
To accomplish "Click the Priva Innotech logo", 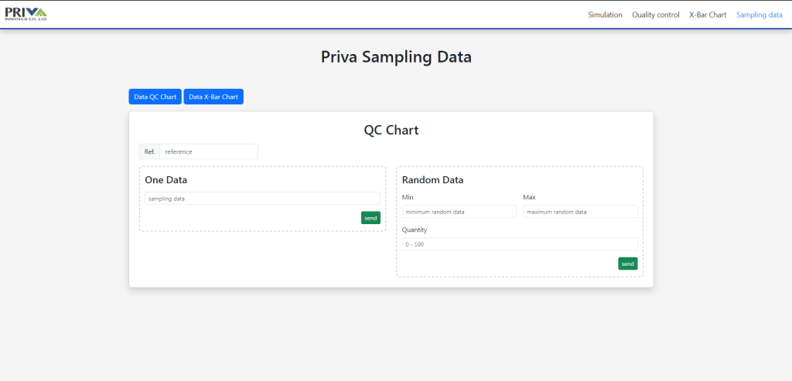I will pos(26,14).
